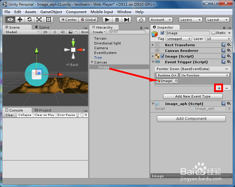Toggle the Image (Script) enabled checkbox
This screenshot has height=187, width=235.
pos(162,56)
